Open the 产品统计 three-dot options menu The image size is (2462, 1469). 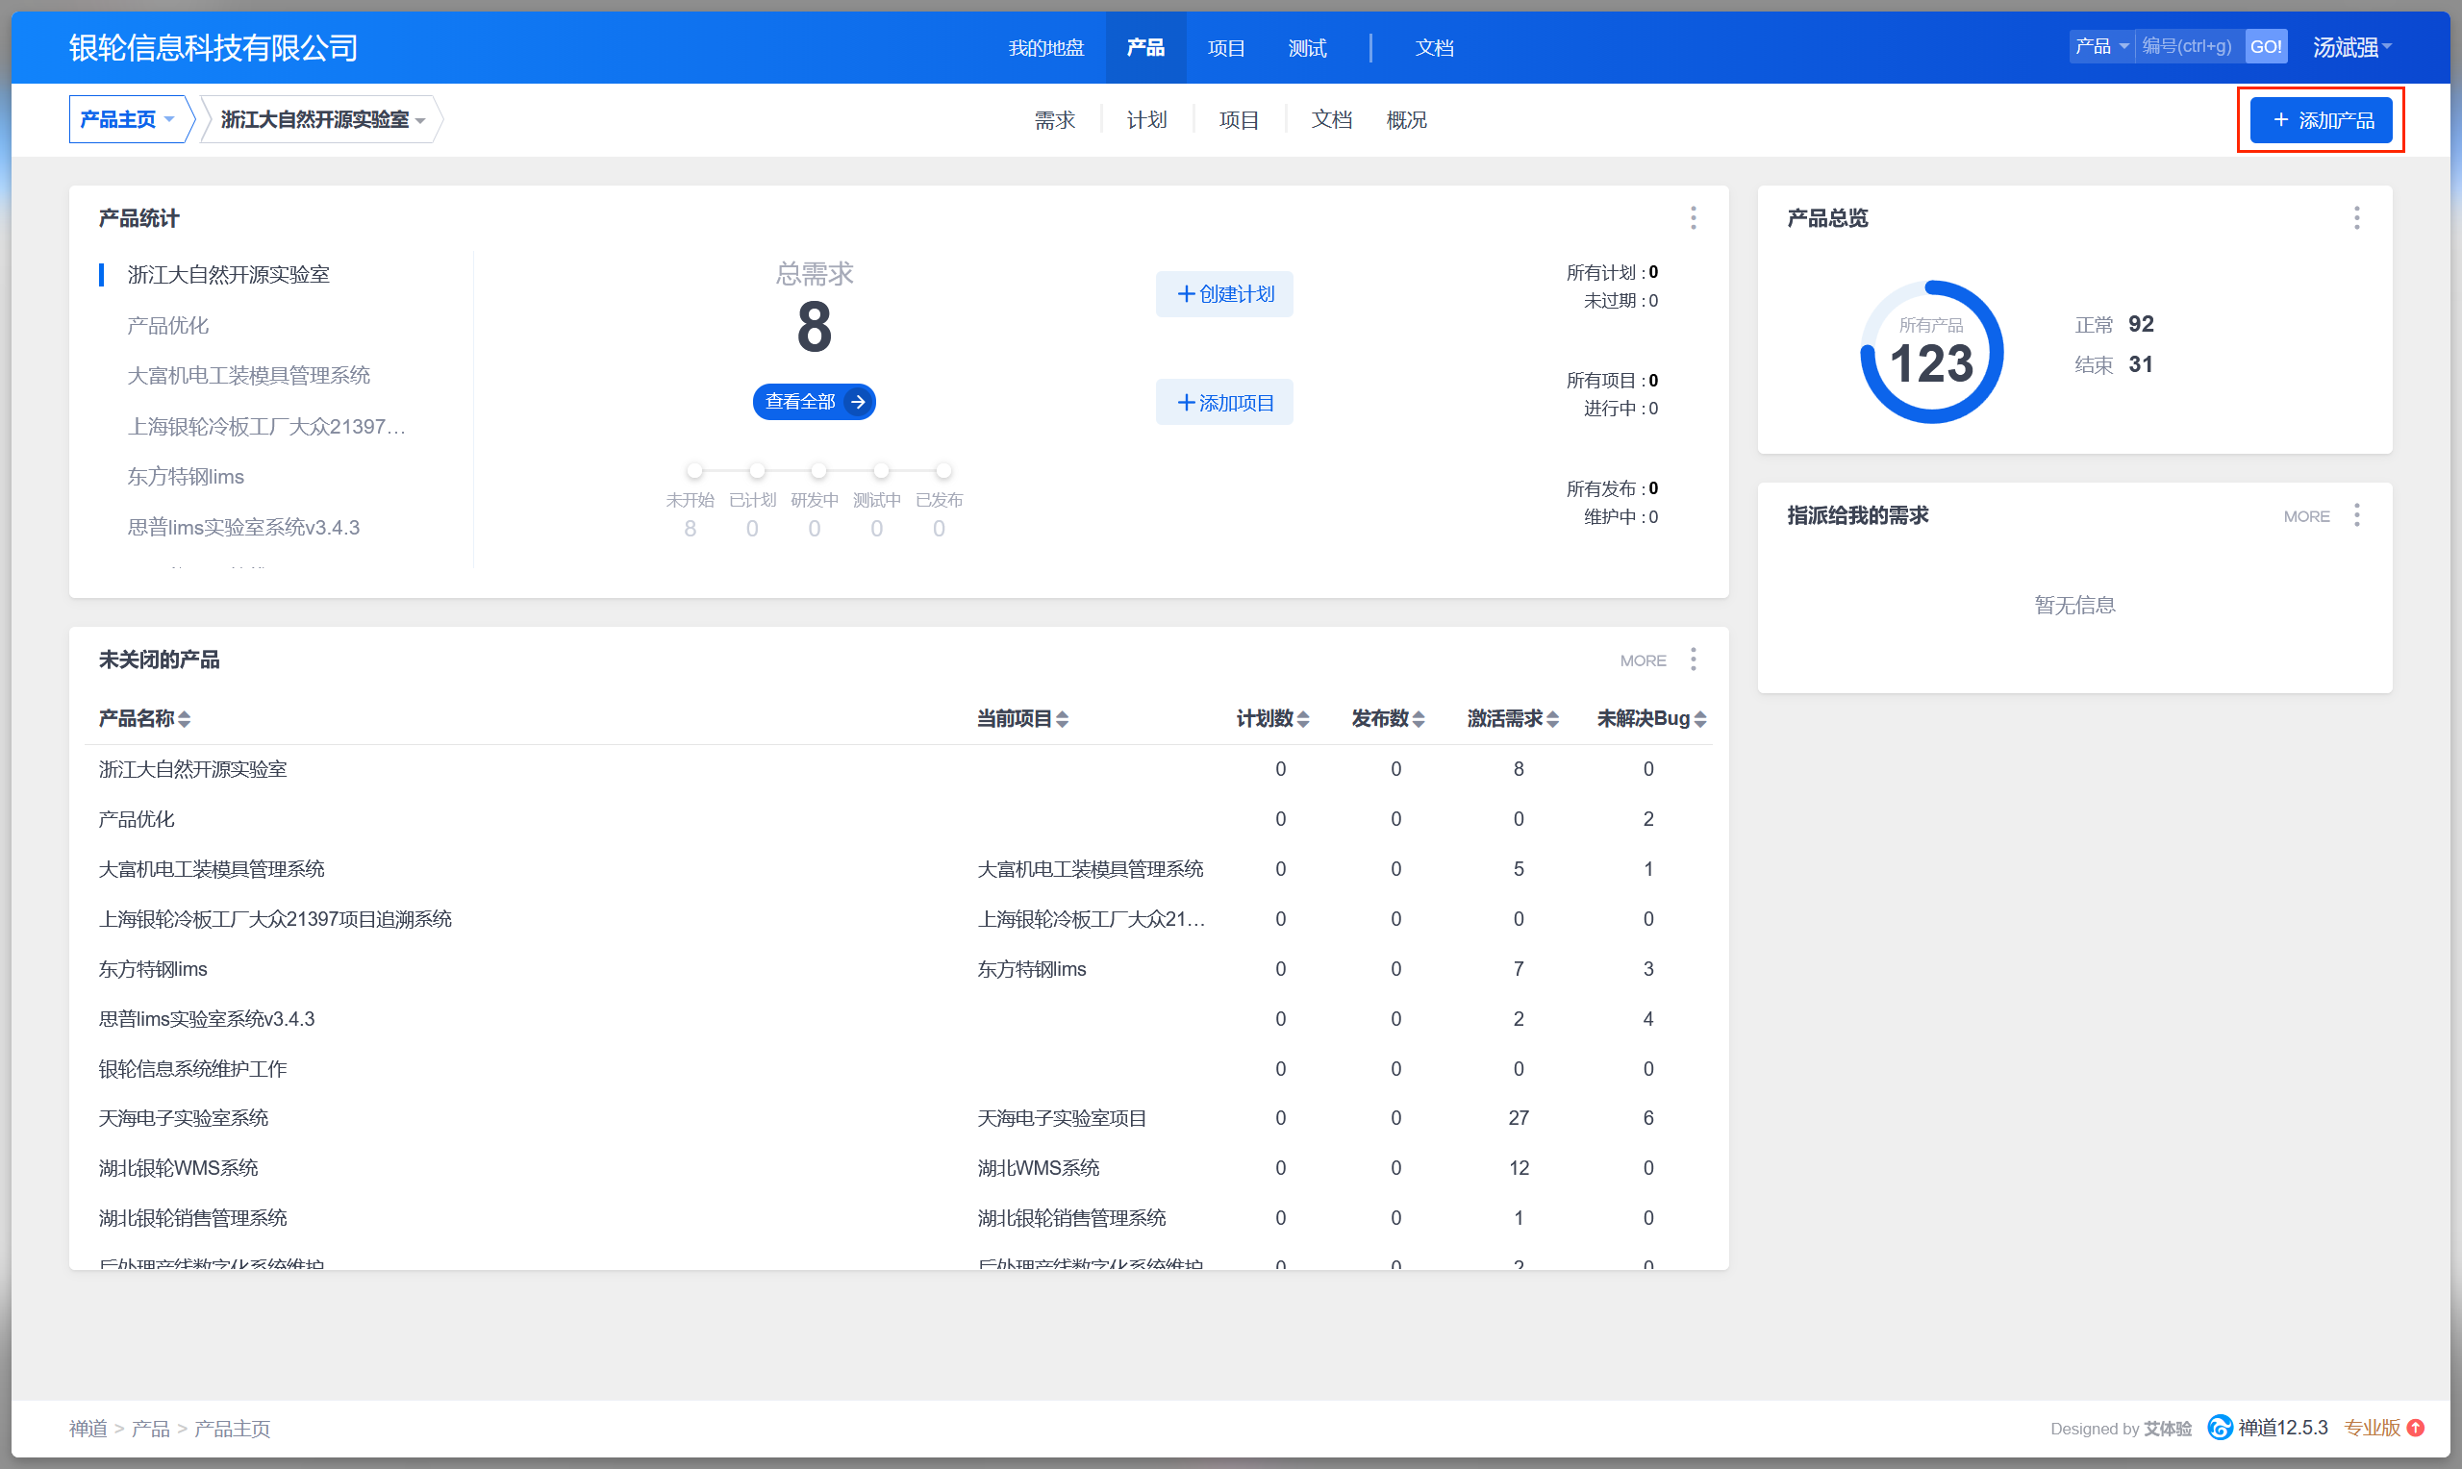1693,218
